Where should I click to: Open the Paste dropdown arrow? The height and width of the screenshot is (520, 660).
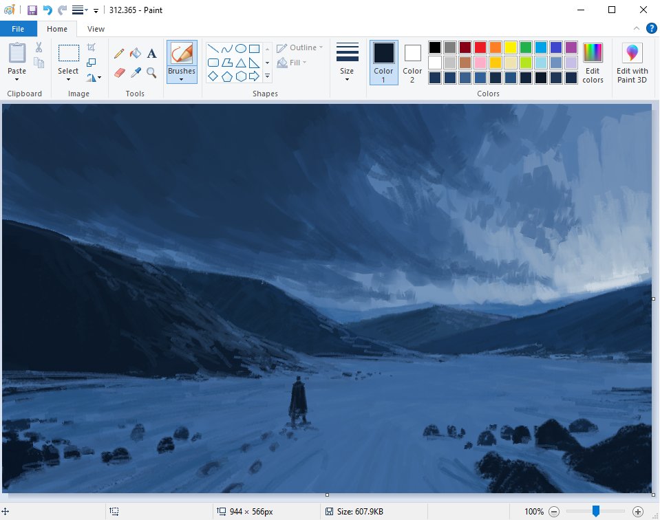tap(17, 80)
